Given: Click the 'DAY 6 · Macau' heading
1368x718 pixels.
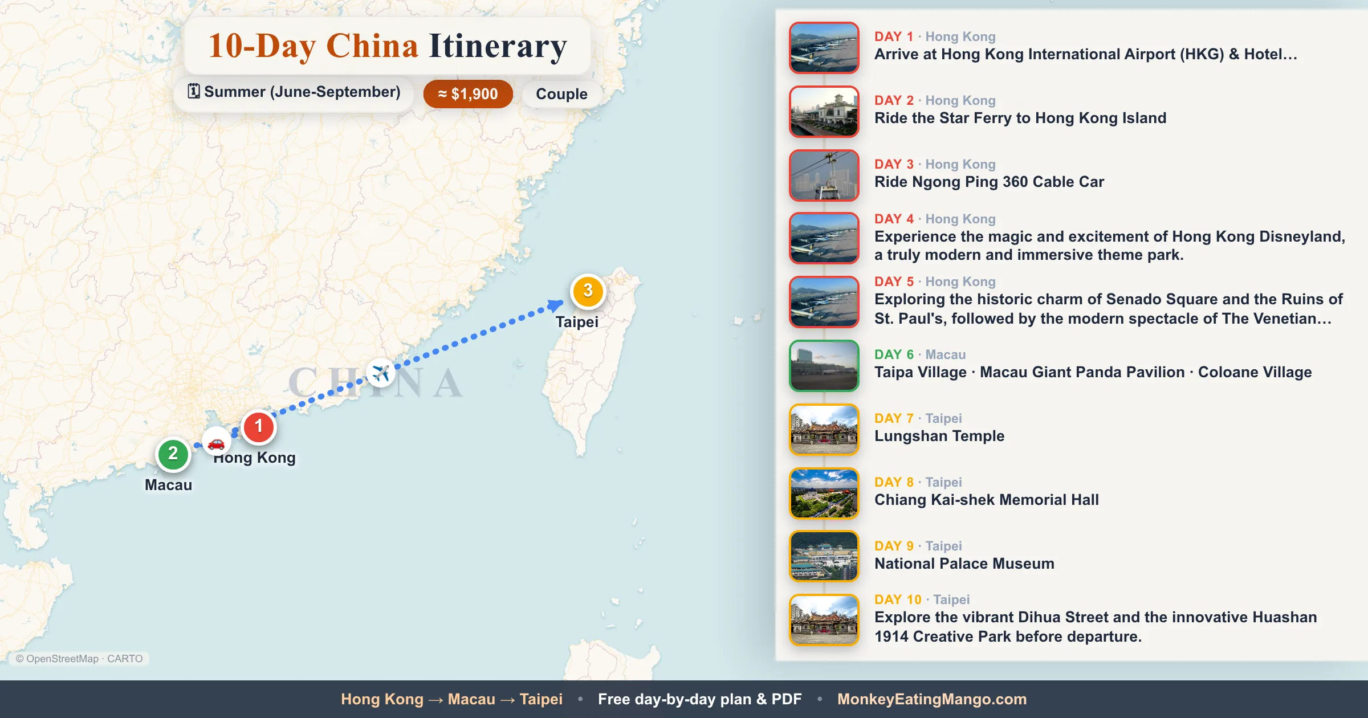Looking at the screenshot, I should point(920,354).
